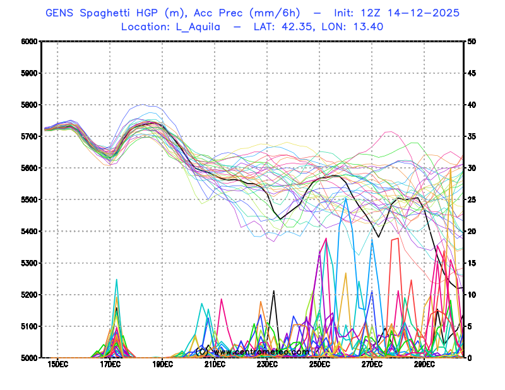Select the 25DEC date label
The height and width of the screenshot is (390, 505).
[319, 365]
